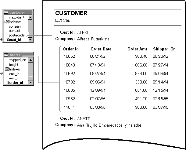
Task: Select the shipped_on field in orders table
Action: [17, 60]
